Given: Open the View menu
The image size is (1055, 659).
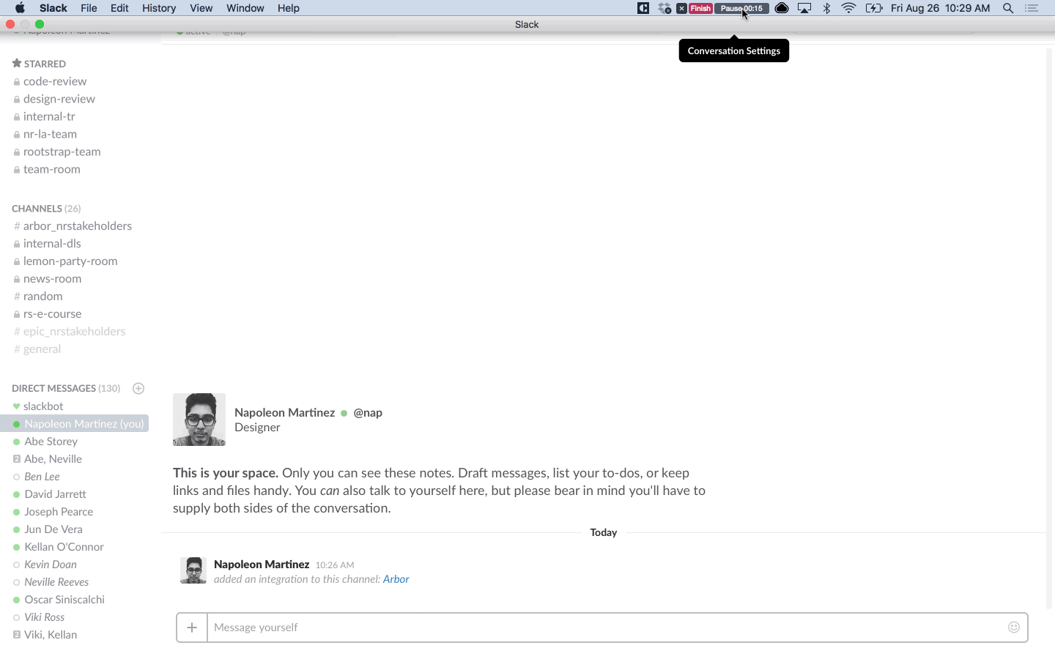Looking at the screenshot, I should [201, 8].
